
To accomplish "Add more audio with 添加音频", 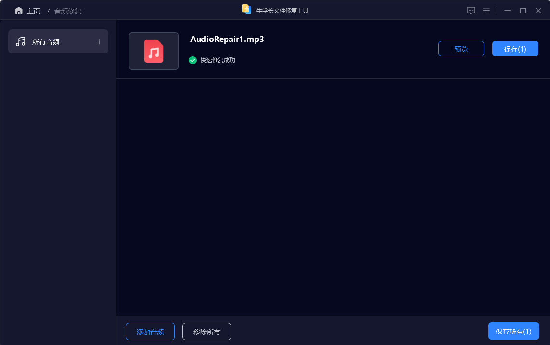I will tap(150, 332).
